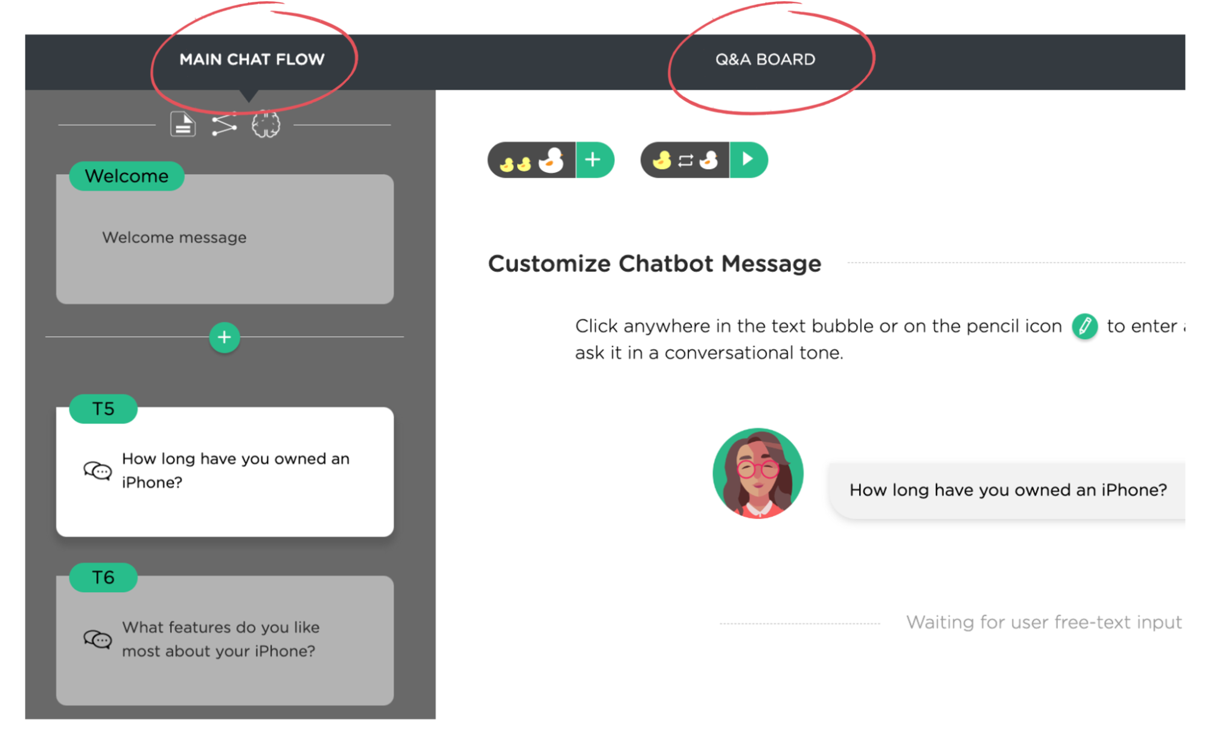Switch to the Main Chat Flow tab
This screenshot has width=1207, height=731.
pyautogui.click(x=252, y=59)
